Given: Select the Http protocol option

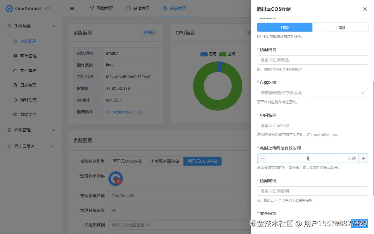Looking at the screenshot, I should [x=285, y=27].
